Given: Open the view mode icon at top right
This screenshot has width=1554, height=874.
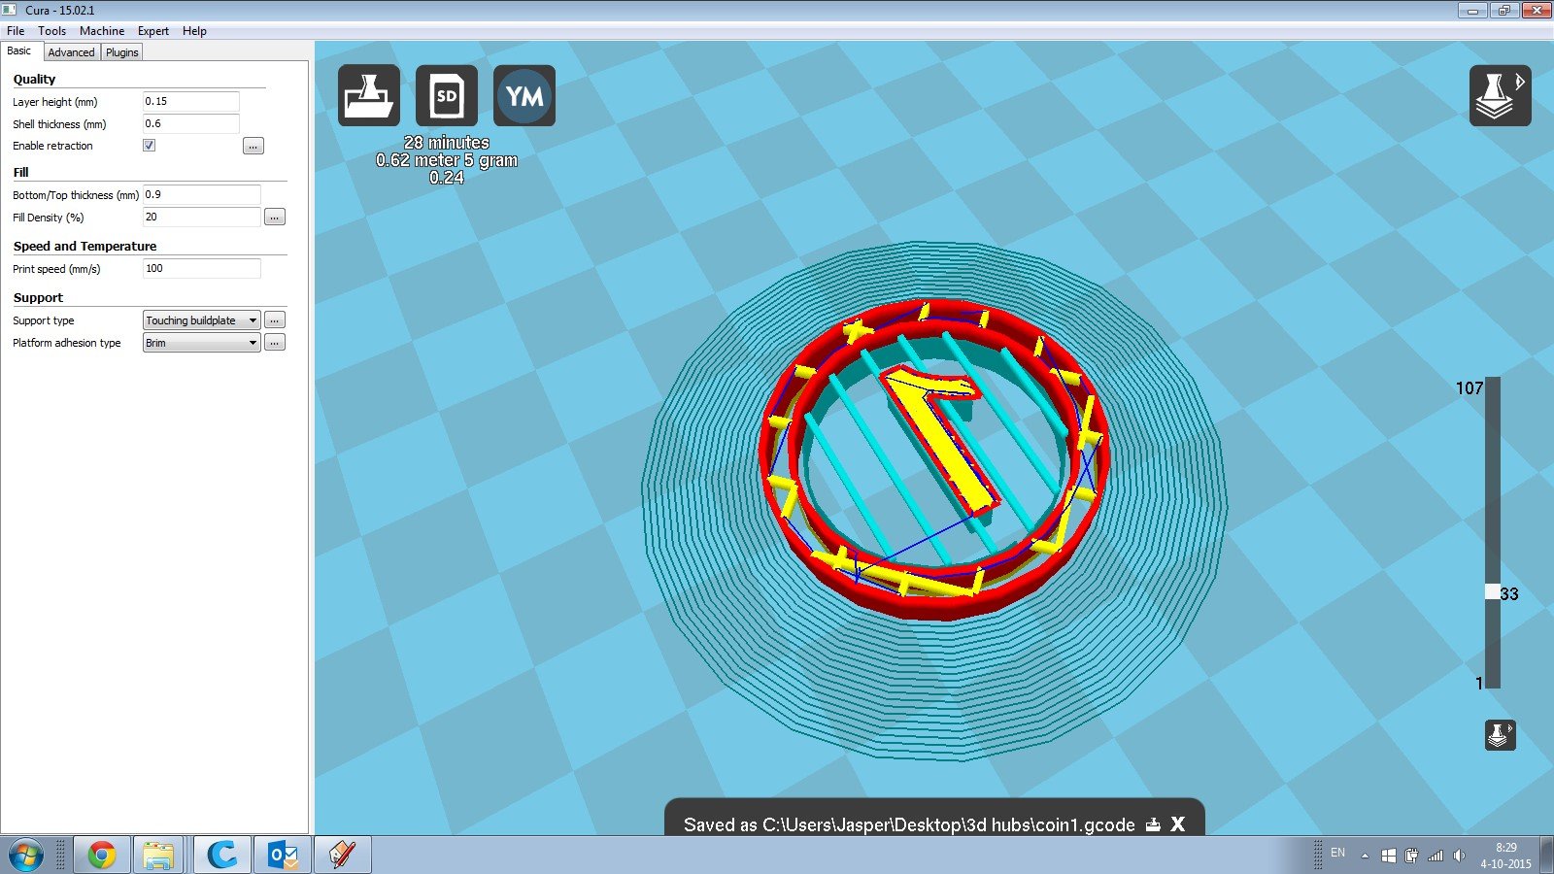Looking at the screenshot, I should pos(1500,95).
